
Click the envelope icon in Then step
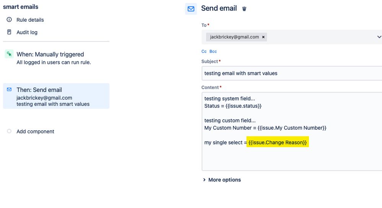[9, 90]
